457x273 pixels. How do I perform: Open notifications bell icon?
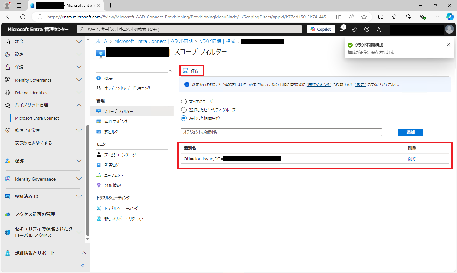(x=341, y=29)
